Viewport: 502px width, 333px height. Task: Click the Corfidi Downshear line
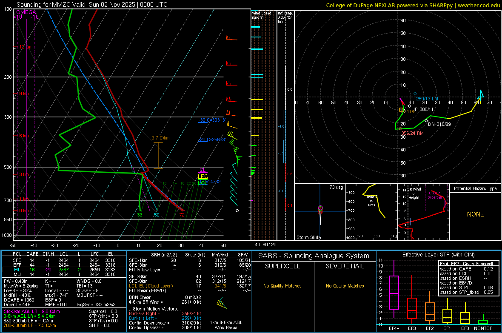tap(165, 323)
